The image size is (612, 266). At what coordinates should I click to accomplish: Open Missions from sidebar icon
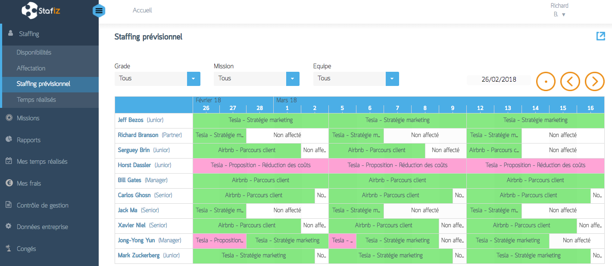9,118
